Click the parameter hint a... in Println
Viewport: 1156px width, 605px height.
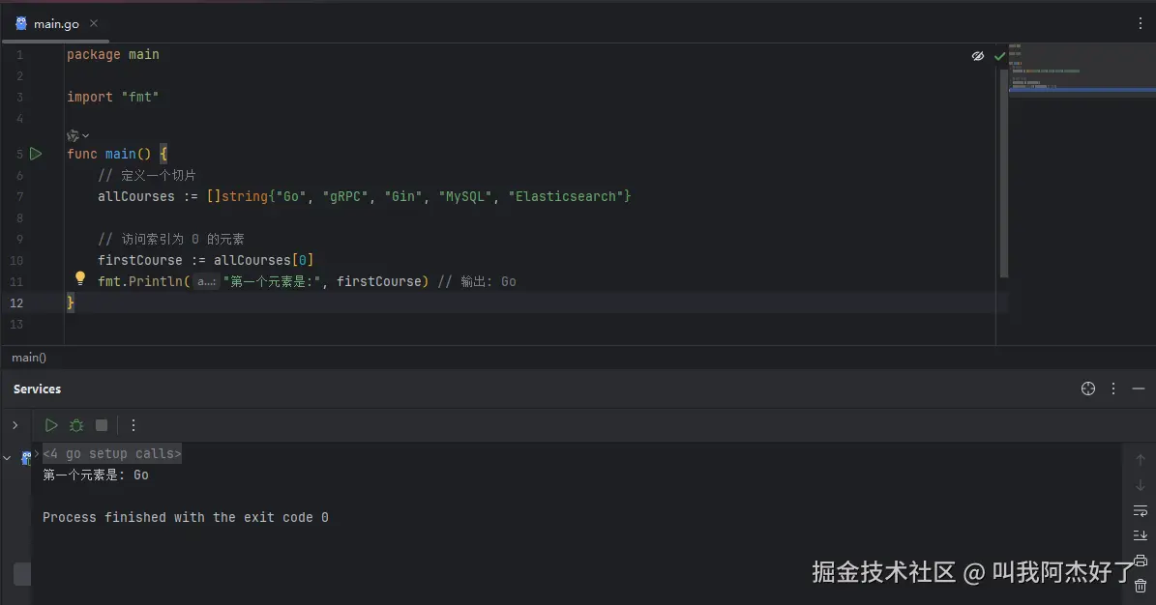[x=206, y=281]
